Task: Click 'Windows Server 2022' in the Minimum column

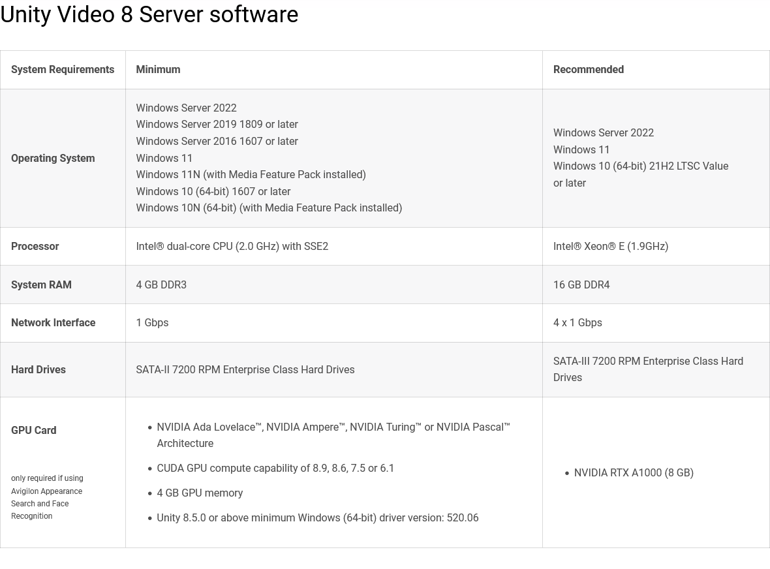Action: click(186, 108)
